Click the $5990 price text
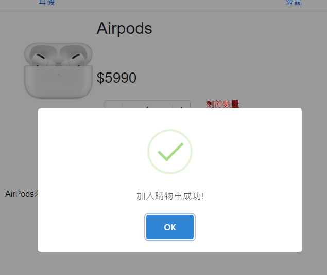Image resolution: width=327 pixels, height=275 pixels. [x=116, y=78]
